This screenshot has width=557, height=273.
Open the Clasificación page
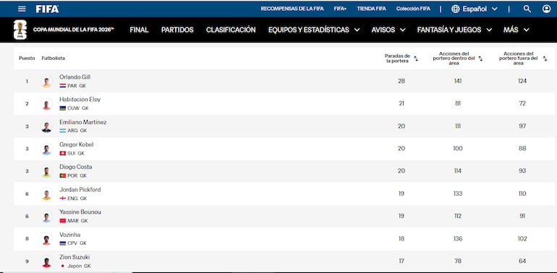click(x=231, y=30)
